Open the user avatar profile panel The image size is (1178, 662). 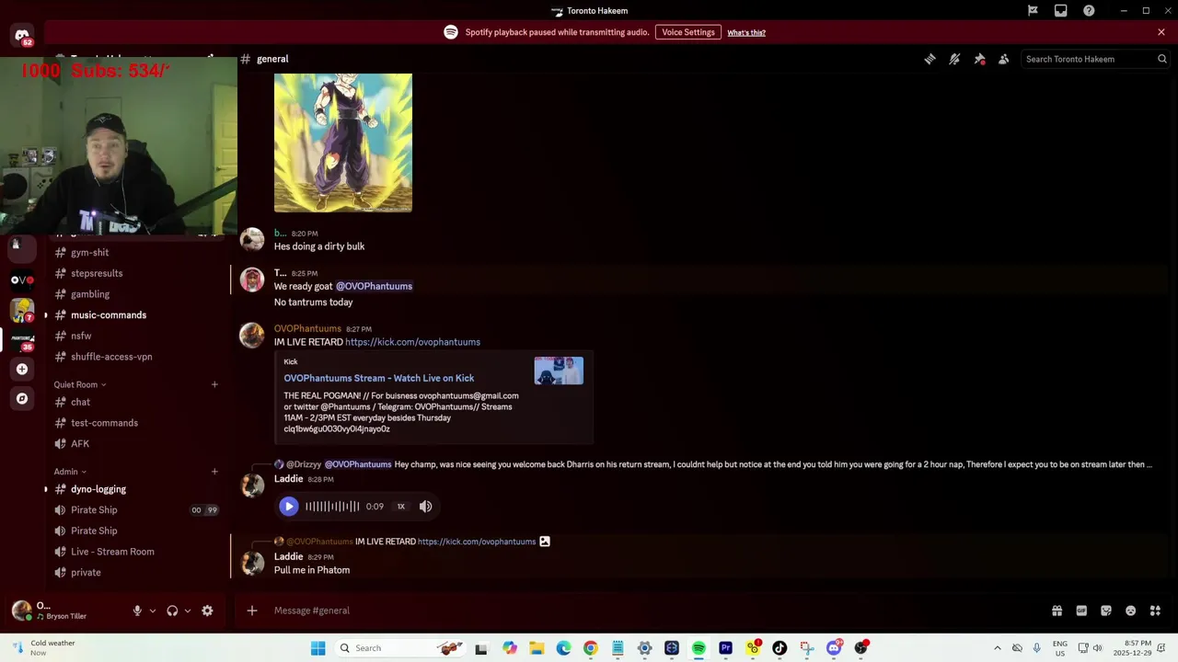point(21,611)
